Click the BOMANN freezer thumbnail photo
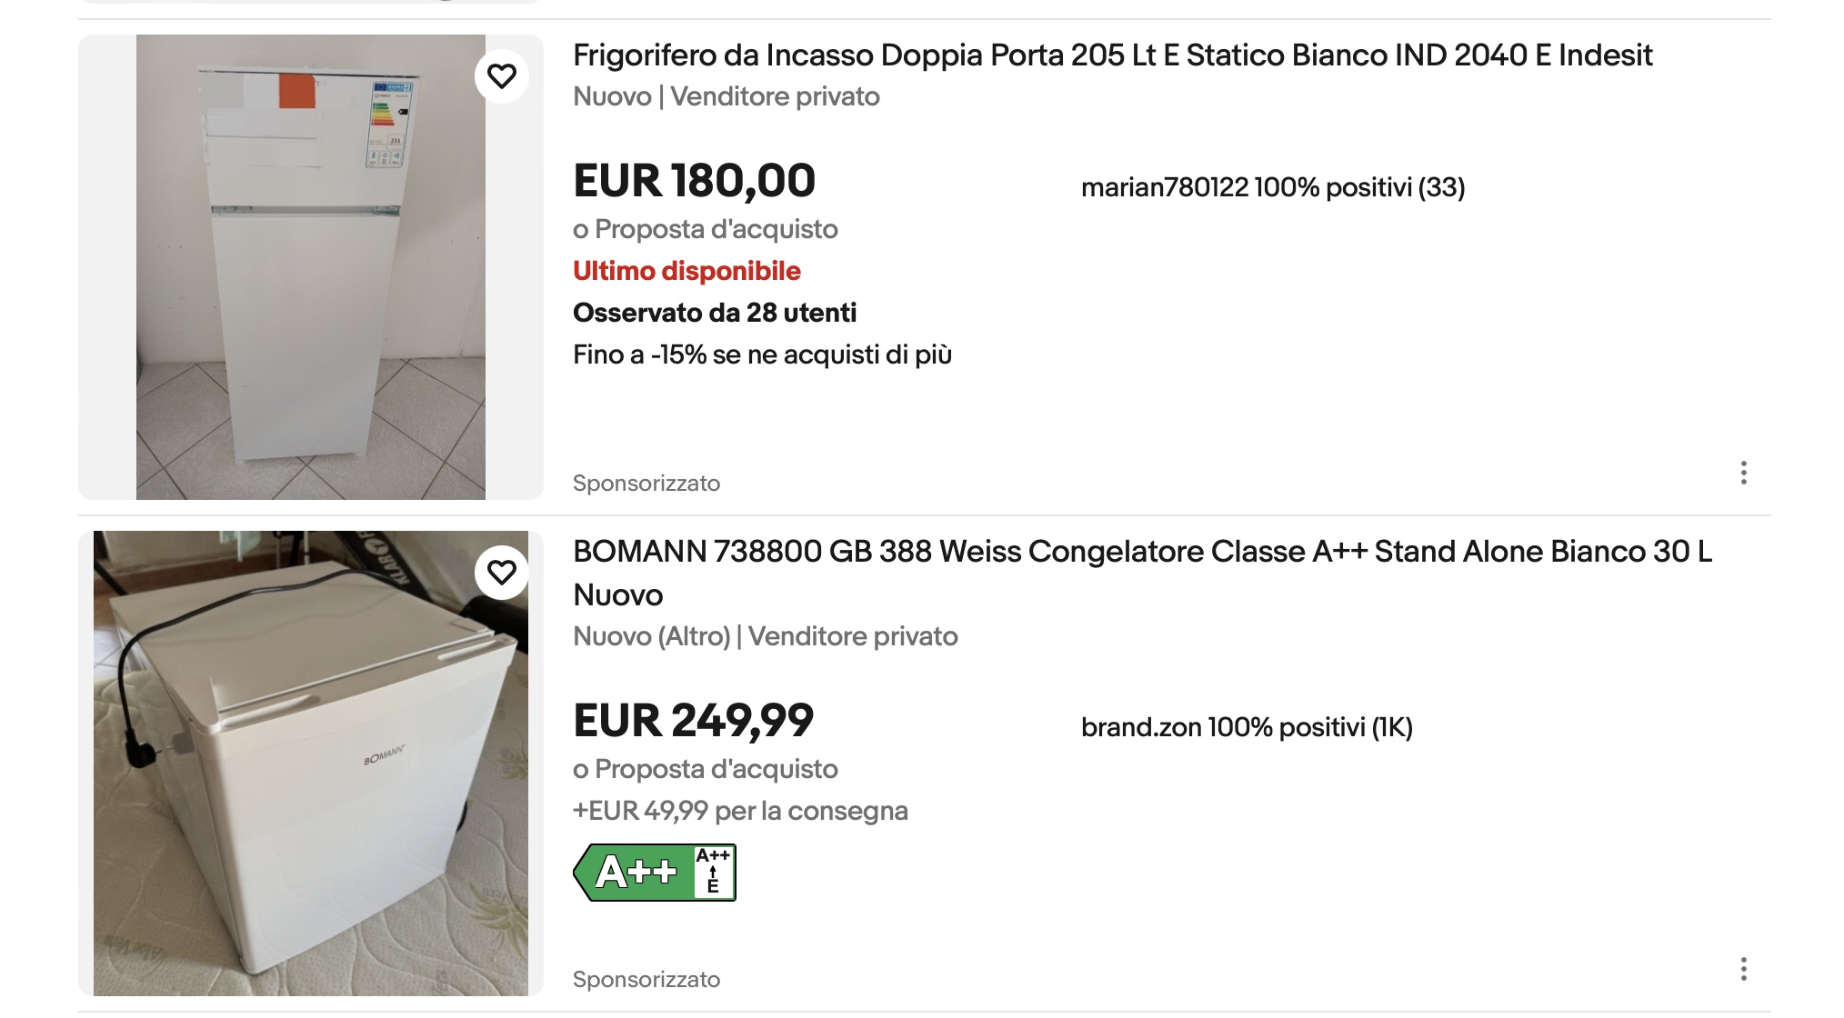The image size is (1844, 1018). pos(314,763)
